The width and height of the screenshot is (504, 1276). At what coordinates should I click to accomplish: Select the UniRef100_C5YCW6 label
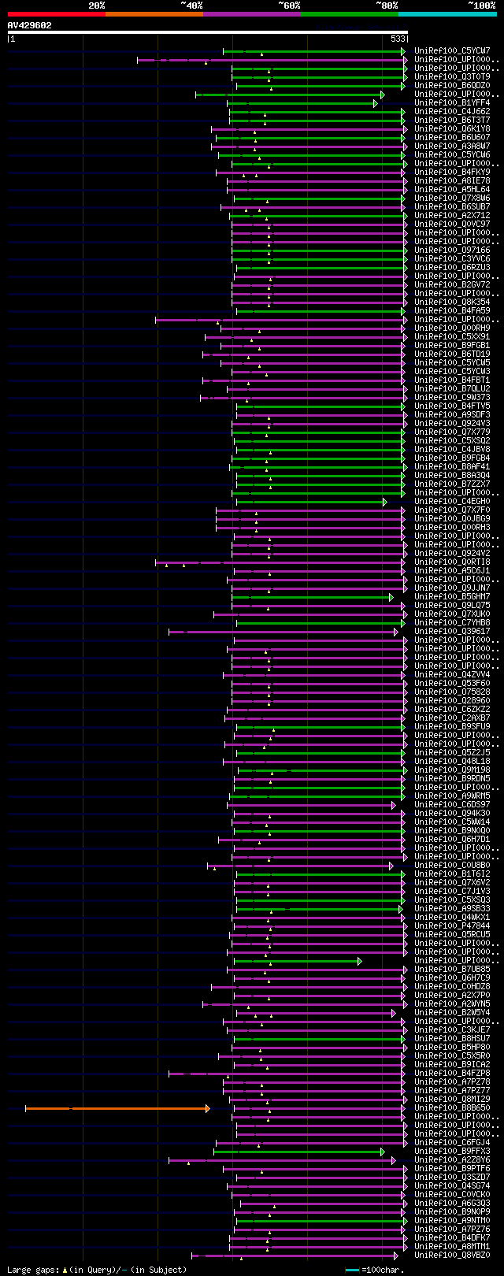point(452,154)
